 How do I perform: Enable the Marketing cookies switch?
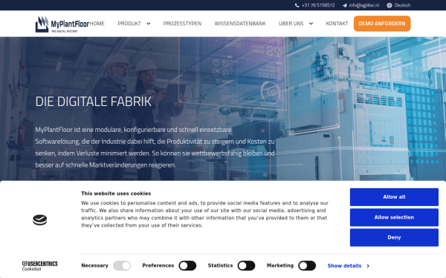[307, 266]
